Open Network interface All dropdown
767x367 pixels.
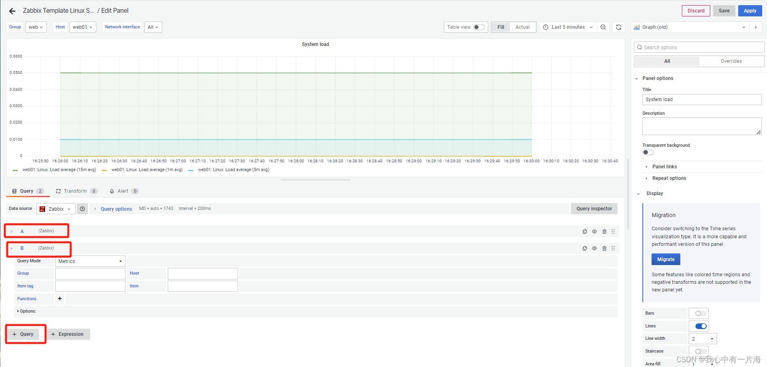point(153,27)
